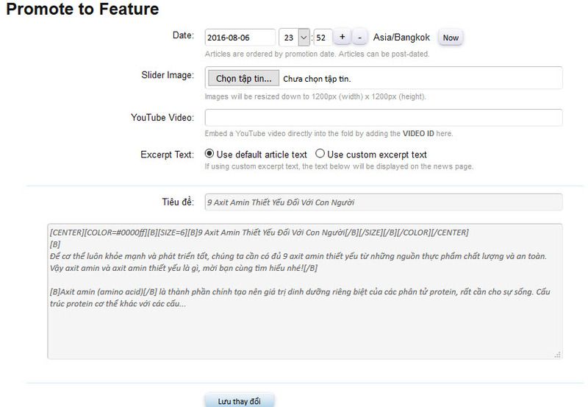
Task: Click the Tiêu đề title field
Action: tap(383, 202)
